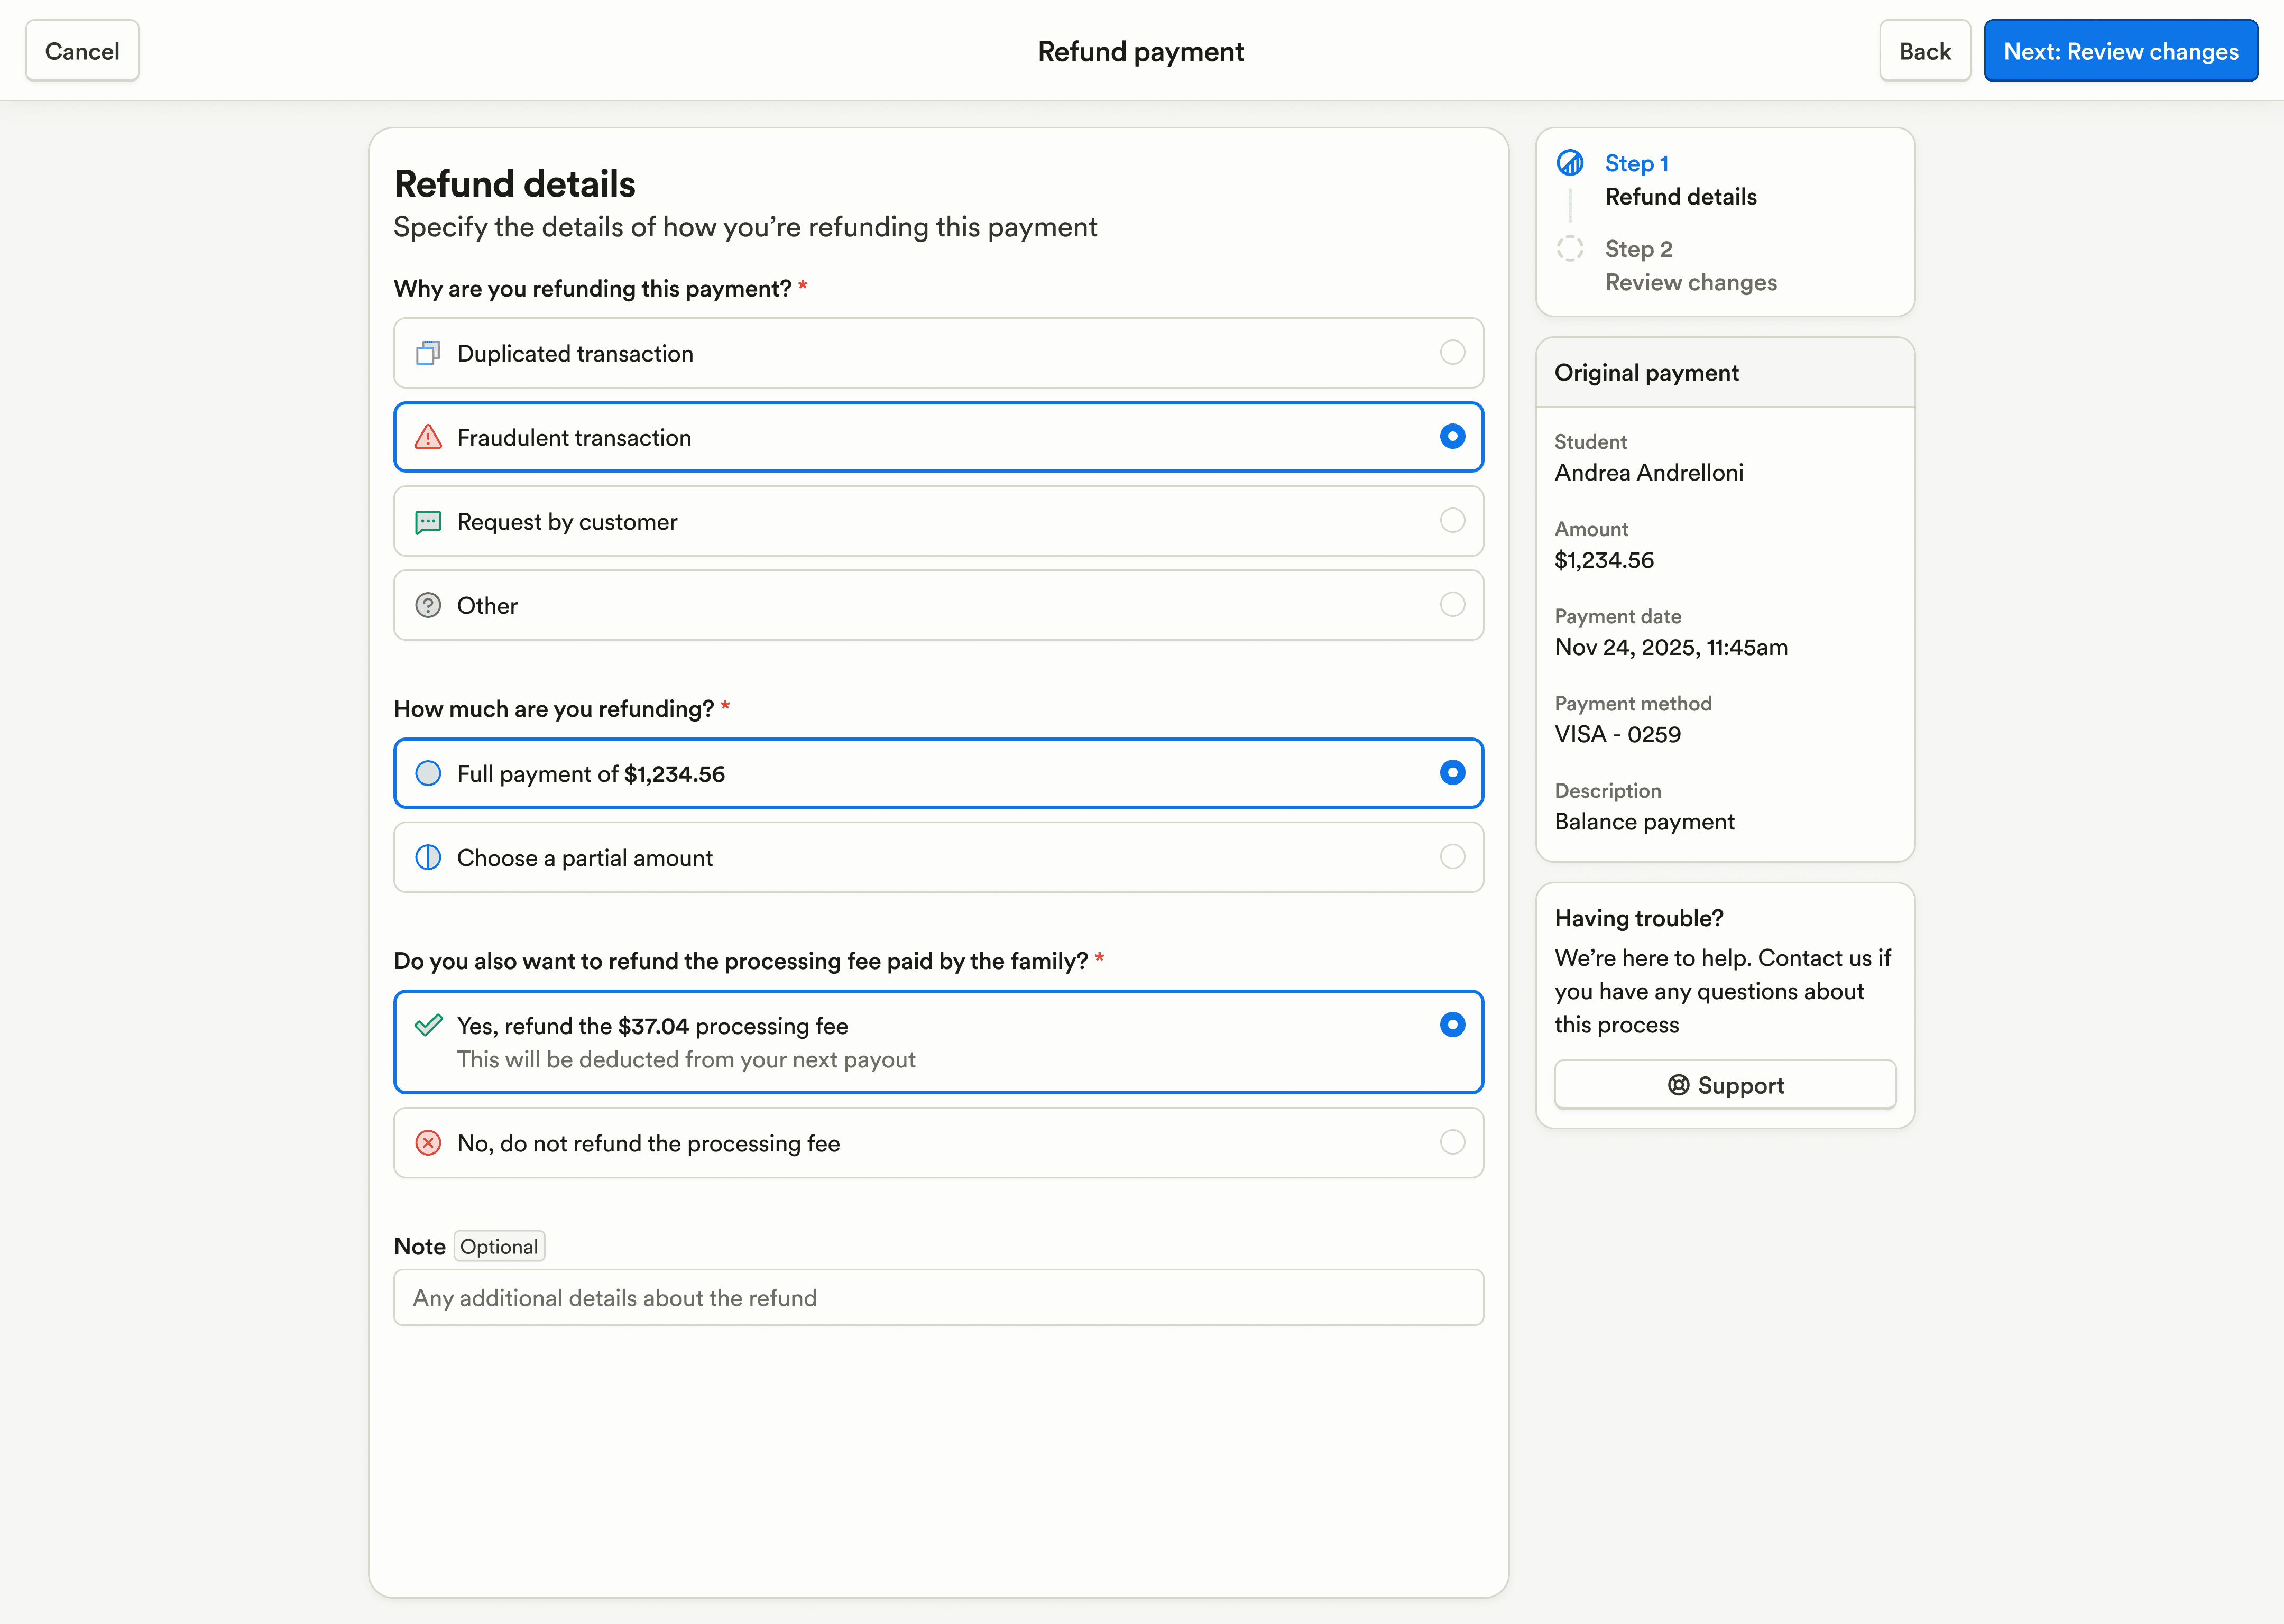The width and height of the screenshot is (2284, 1624).
Task: Select the Duplicated transaction radio button
Action: coord(1452,353)
